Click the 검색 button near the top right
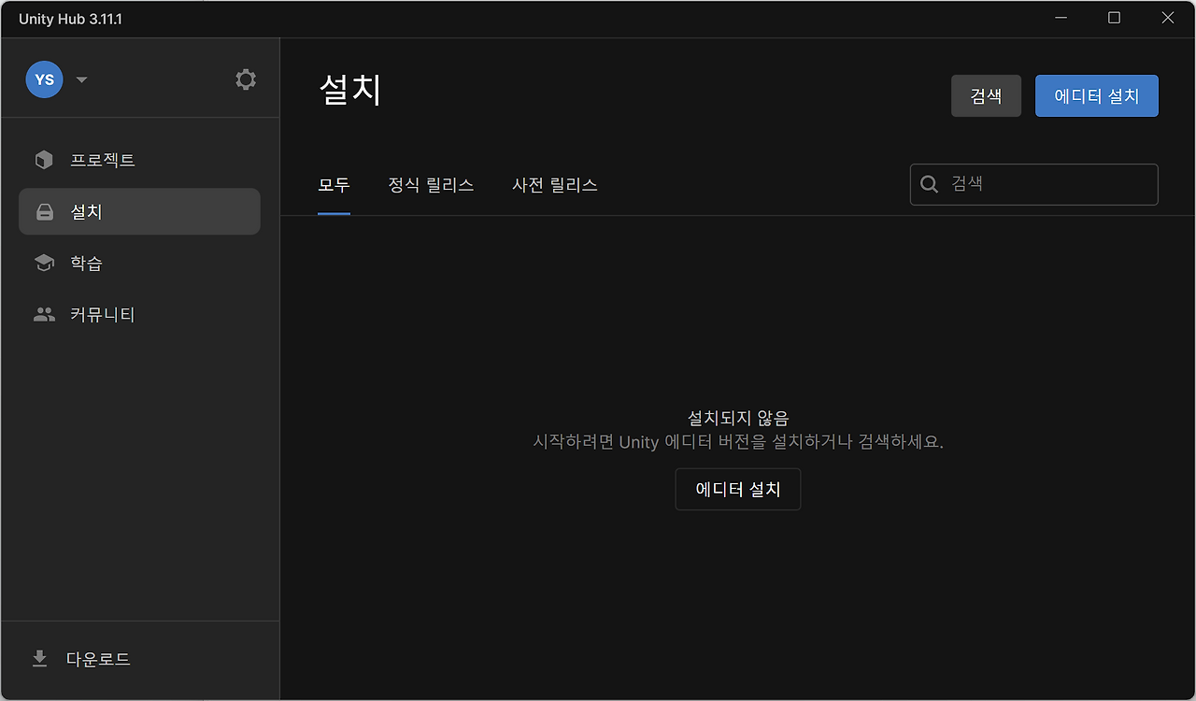Image resolution: width=1196 pixels, height=701 pixels. pyautogui.click(x=986, y=95)
